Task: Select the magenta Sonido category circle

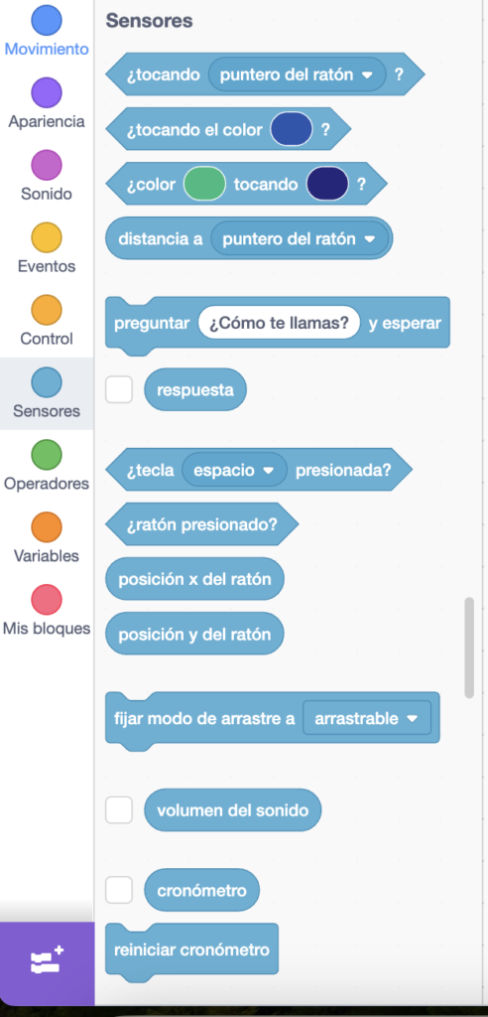Action: coord(47,165)
